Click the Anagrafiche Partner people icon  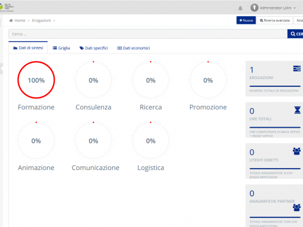coord(296,207)
